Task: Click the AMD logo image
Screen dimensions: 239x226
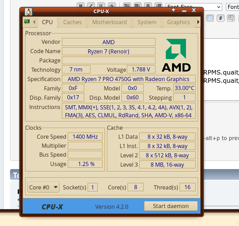Action: click(176, 55)
